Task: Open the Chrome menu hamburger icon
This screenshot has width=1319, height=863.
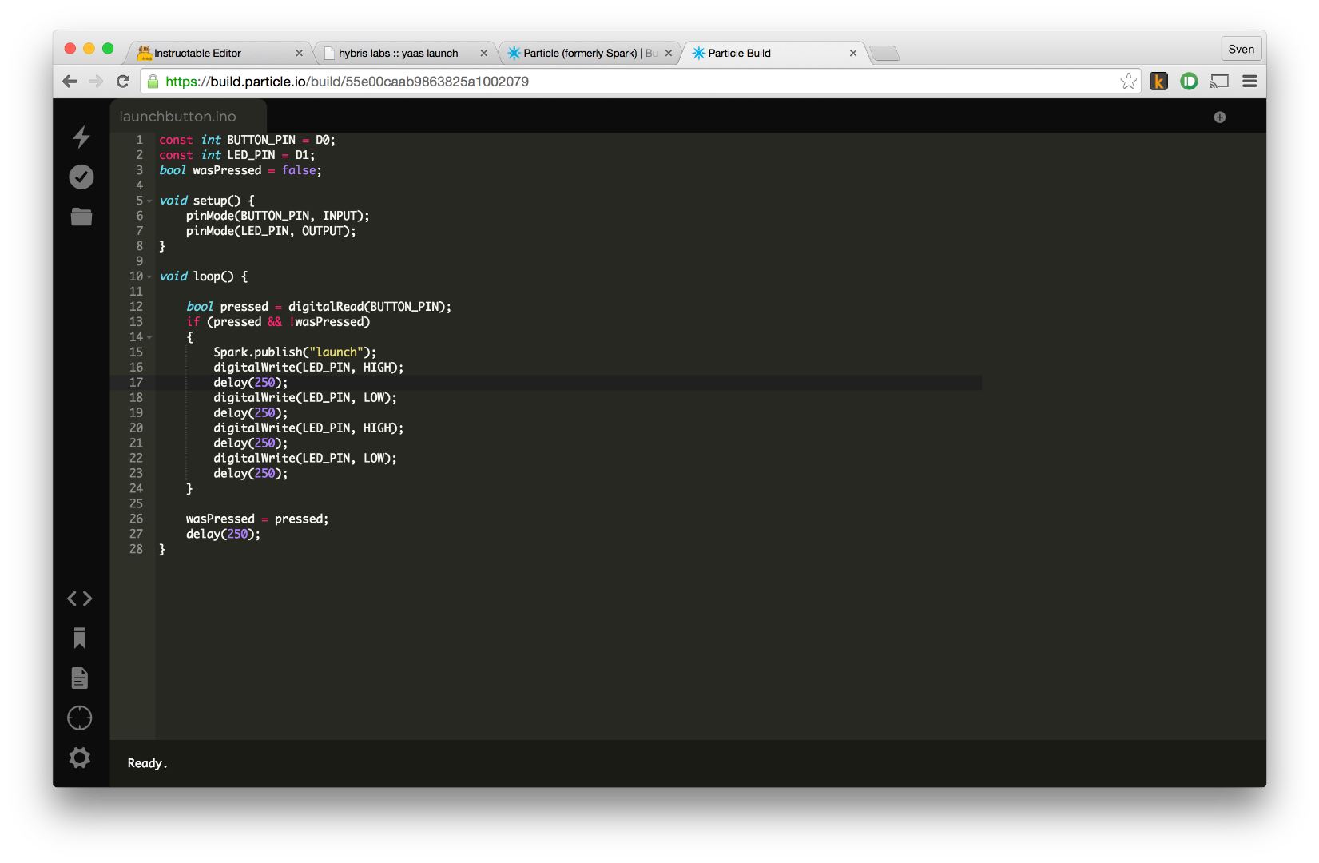Action: pyautogui.click(x=1249, y=81)
